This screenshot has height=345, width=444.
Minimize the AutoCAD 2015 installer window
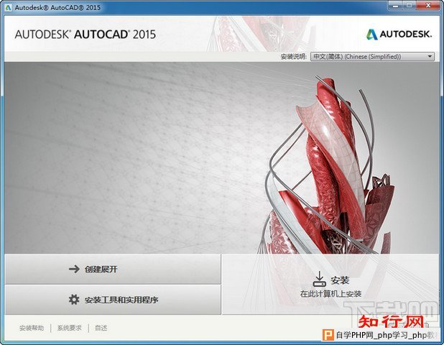[396, 5]
